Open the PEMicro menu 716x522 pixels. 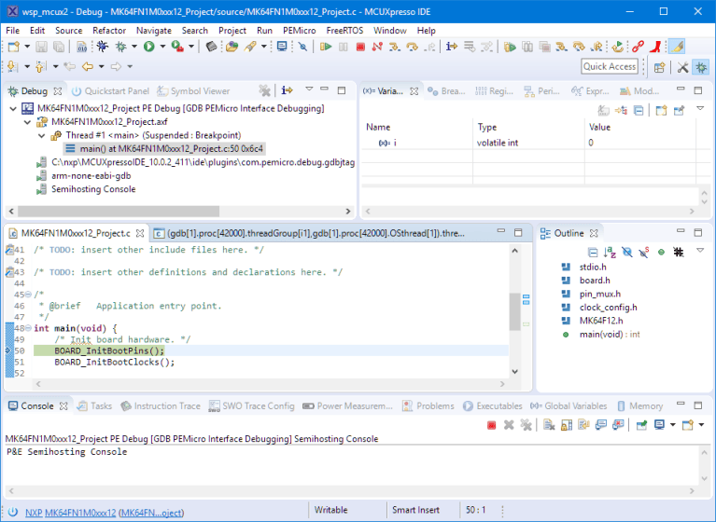[x=299, y=31]
